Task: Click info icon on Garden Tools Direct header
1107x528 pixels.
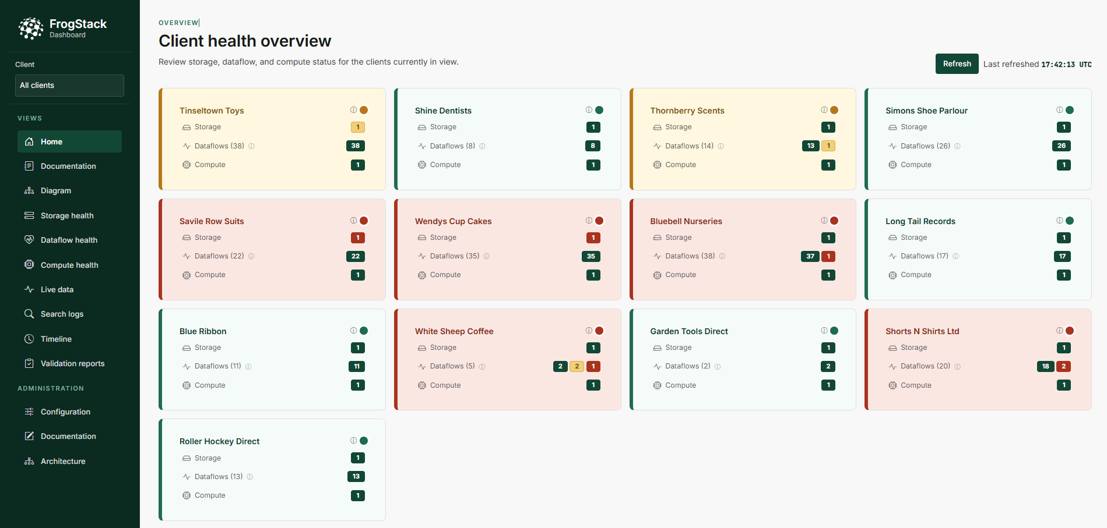Action: point(824,331)
